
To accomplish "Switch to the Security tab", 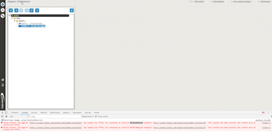I will pyautogui.click(x=88, y=113).
